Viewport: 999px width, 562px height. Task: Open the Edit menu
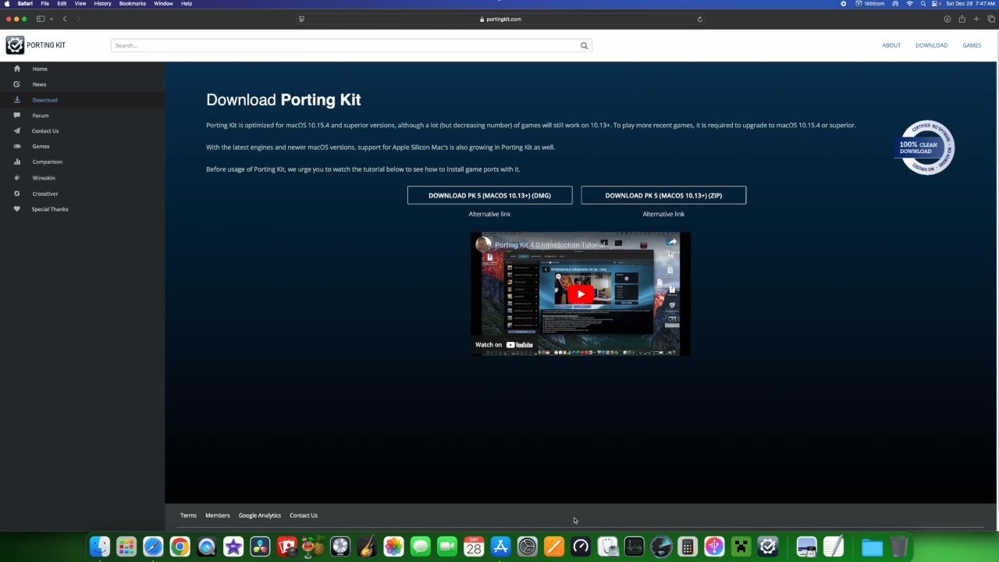[62, 4]
